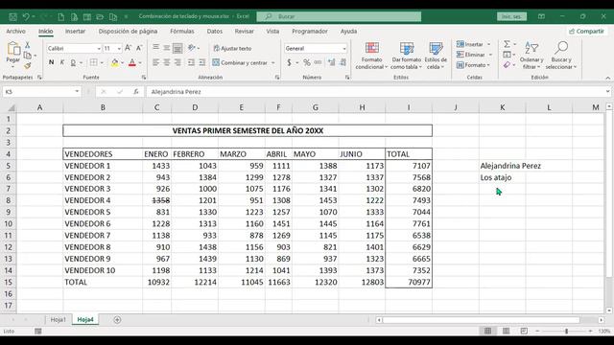Open the Calibri font name dropdown
The height and width of the screenshot is (345, 614).
tap(99, 49)
